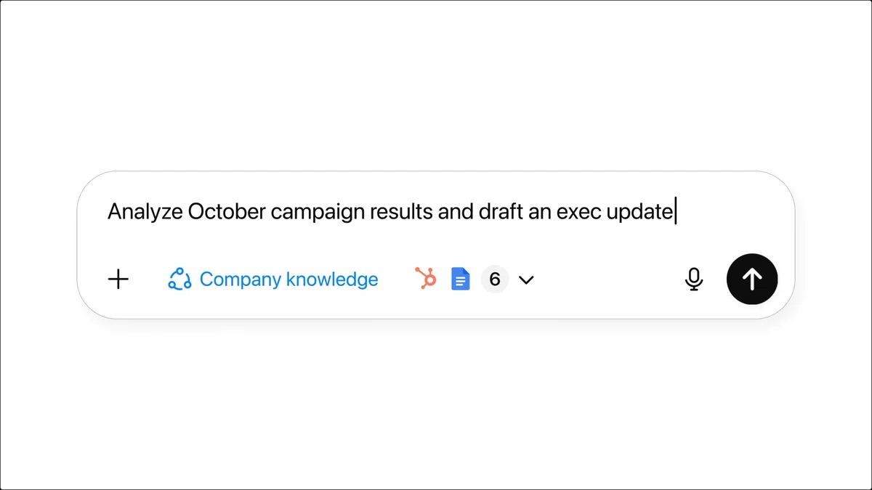This screenshot has width=872, height=490.
Task: Click the word "October" in the prompt
Action: [x=226, y=211]
